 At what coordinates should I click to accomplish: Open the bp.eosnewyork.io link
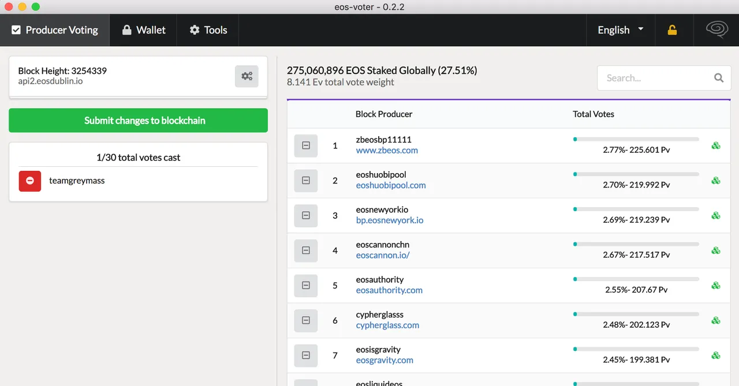click(390, 220)
